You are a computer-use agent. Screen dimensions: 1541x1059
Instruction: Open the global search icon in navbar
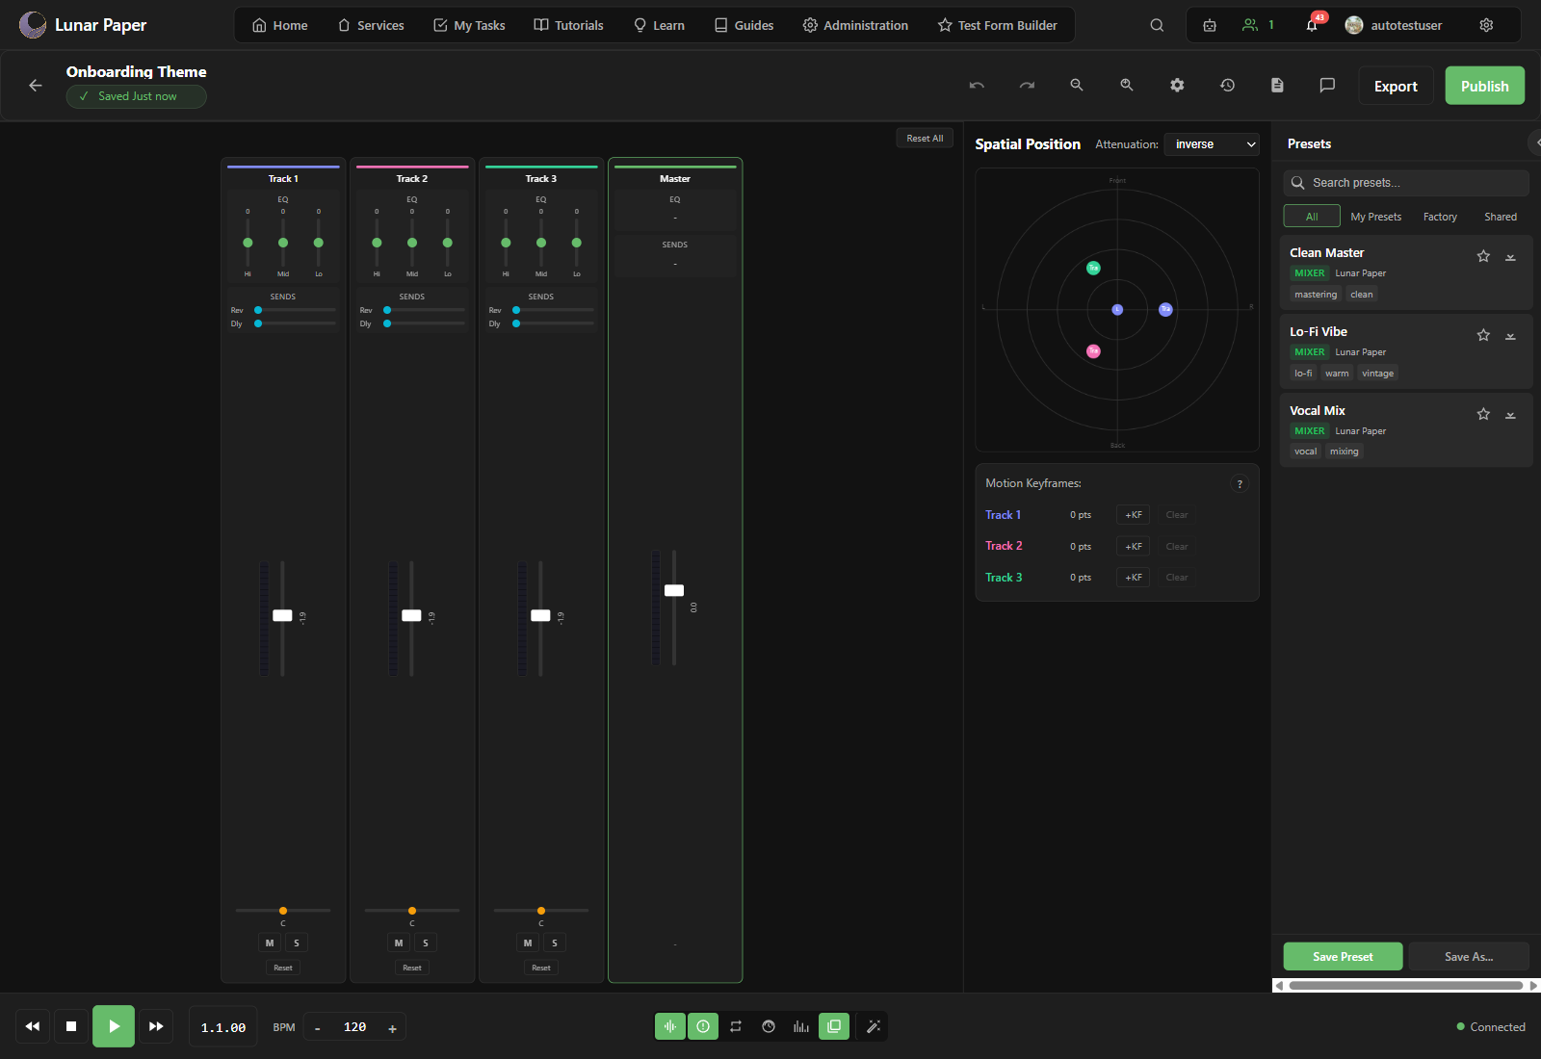pos(1157,25)
